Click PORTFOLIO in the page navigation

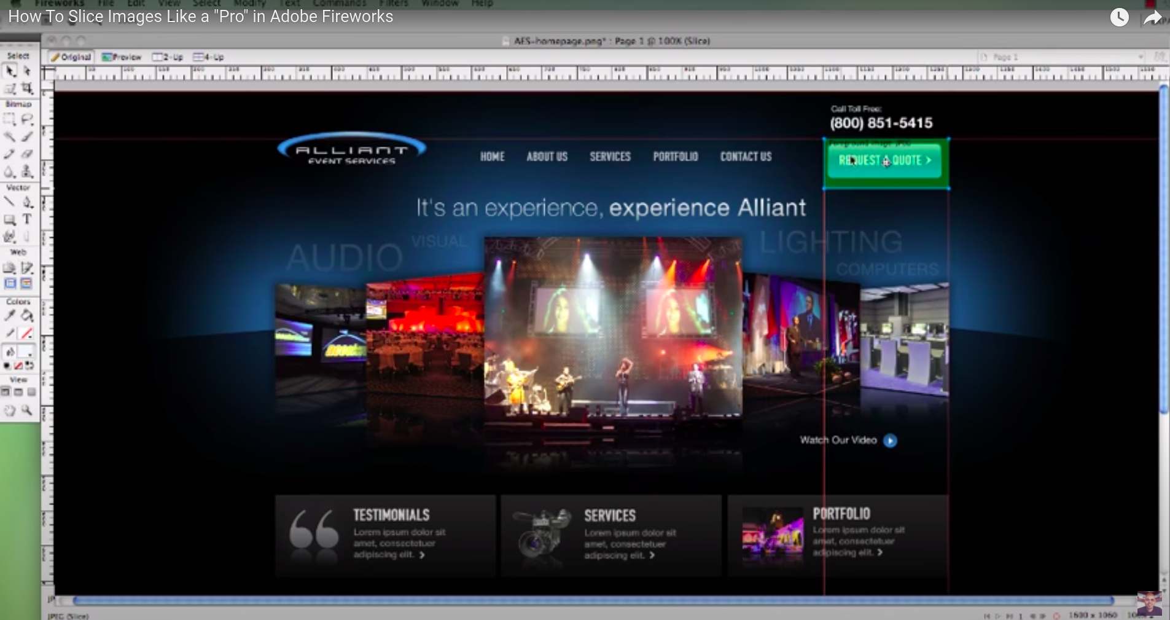(x=676, y=157)
